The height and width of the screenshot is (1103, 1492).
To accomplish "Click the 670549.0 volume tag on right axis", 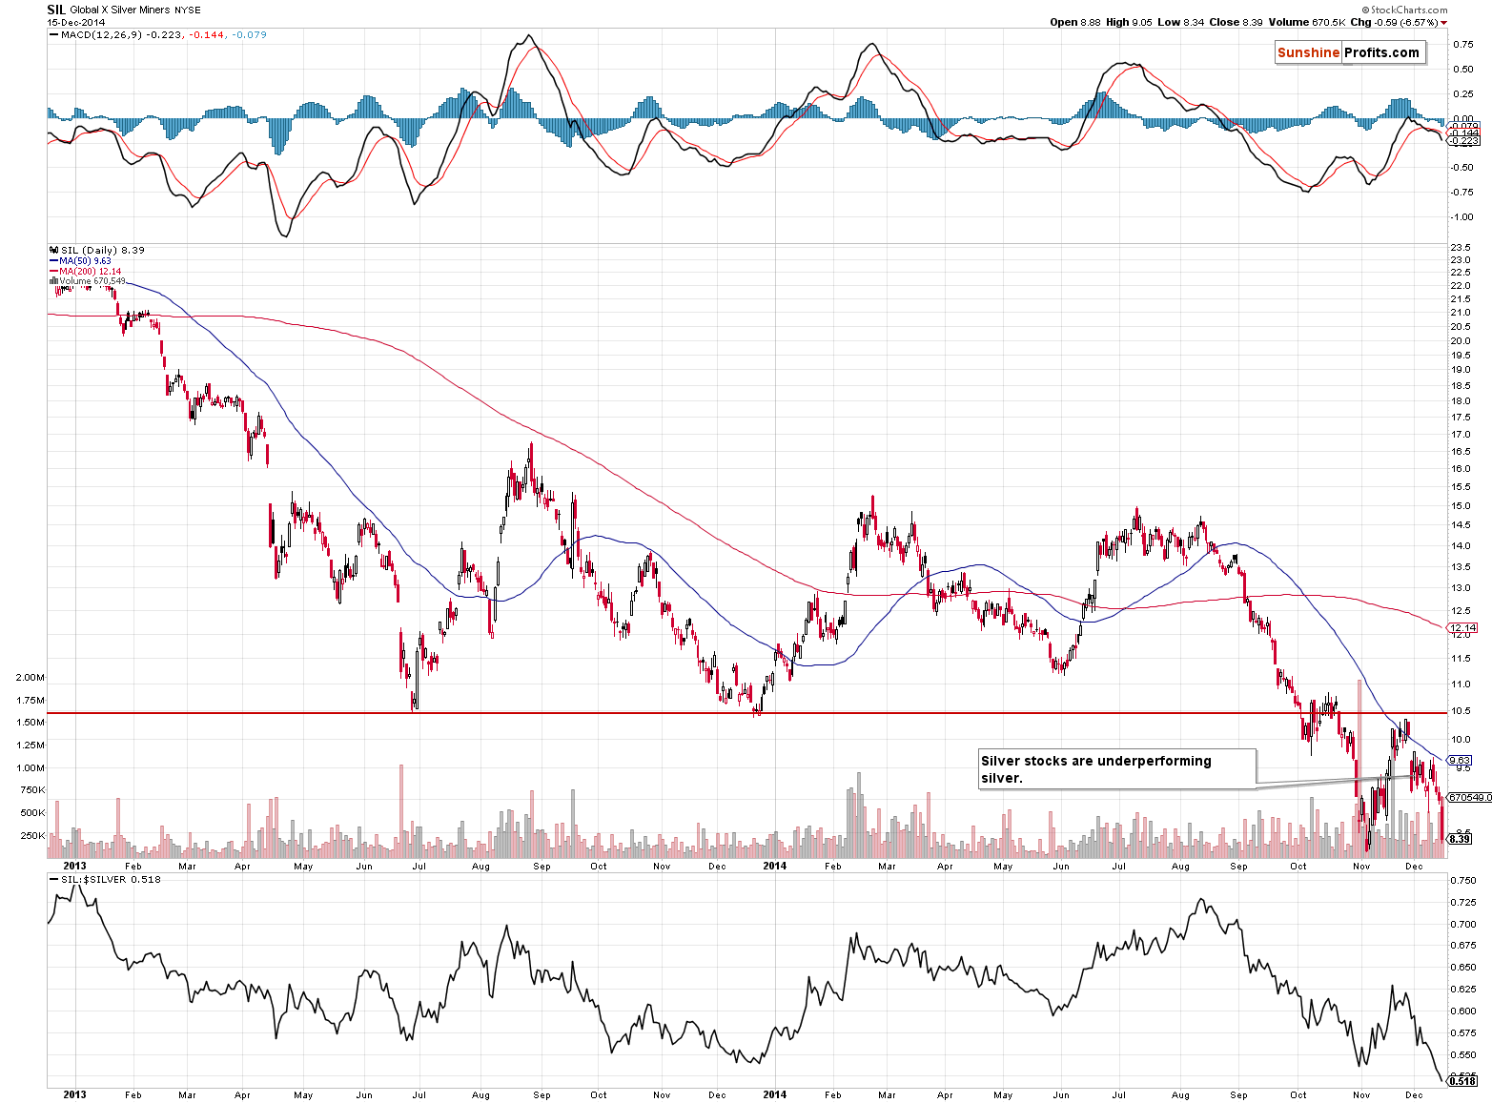I will point(1469,797).
